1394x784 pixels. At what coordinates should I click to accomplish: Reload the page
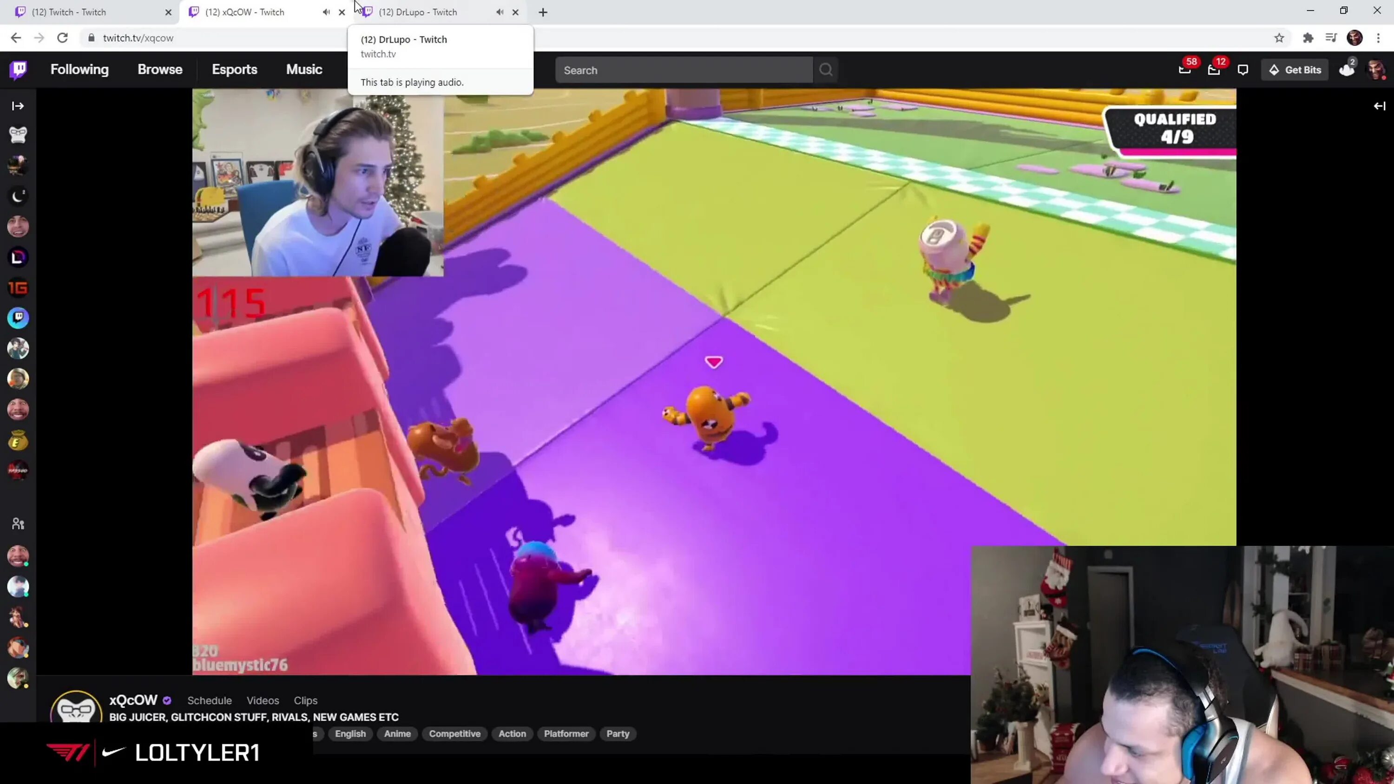click(63, 38)
